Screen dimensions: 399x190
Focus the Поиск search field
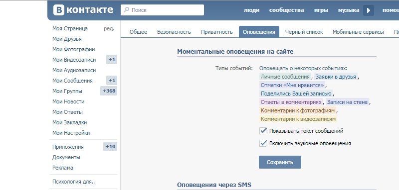(163, 10)
